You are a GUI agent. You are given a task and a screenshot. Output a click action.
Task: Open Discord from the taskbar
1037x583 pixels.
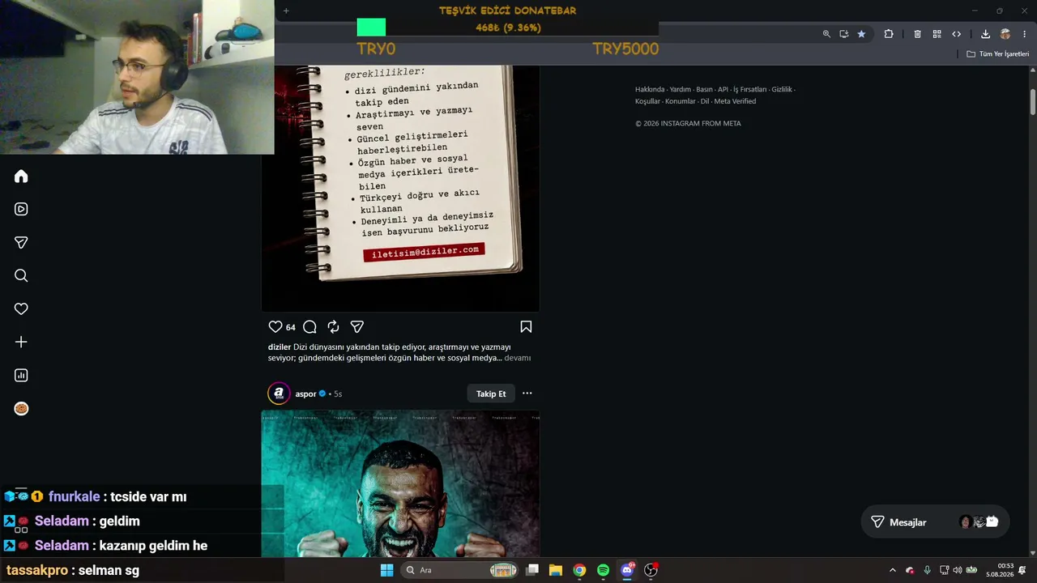coord(627,570)
